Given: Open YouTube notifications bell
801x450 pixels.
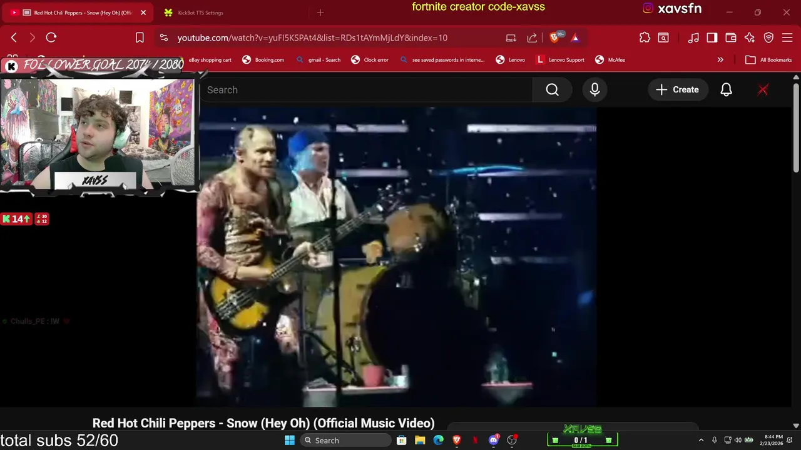Looking at the screenshot, I should pyautogui.click(x=726, y=89).
